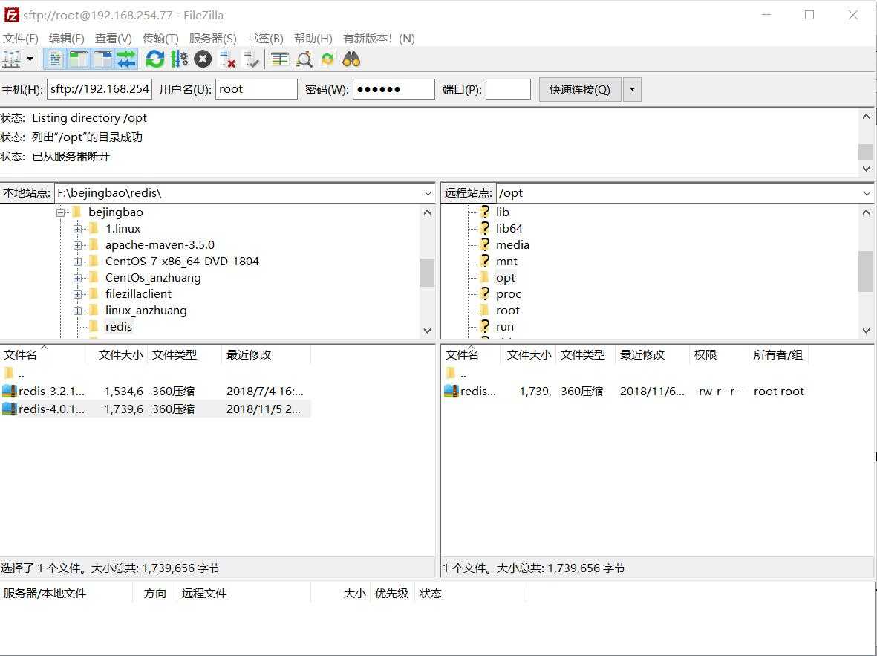Select the redis folder in local tree
Image resolution: width=877 pixels, height=656 pixels.
[x=119, y=326]
